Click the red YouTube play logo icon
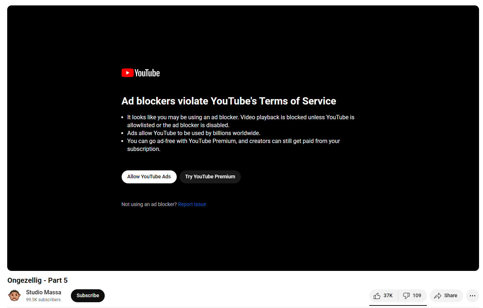The image size is (483, 308). tap(127, 73)
